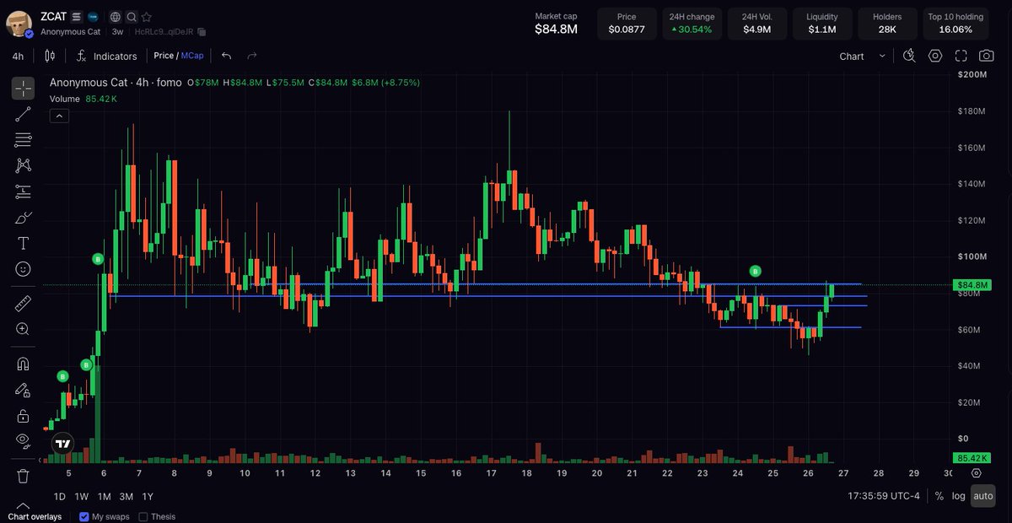Remove drawings with the trash icon
This screenshot has width=1012, height=523.
[24, 477]
